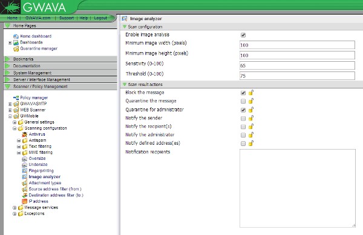Expand the System Management section
The image size is (363, 235).
7,73
